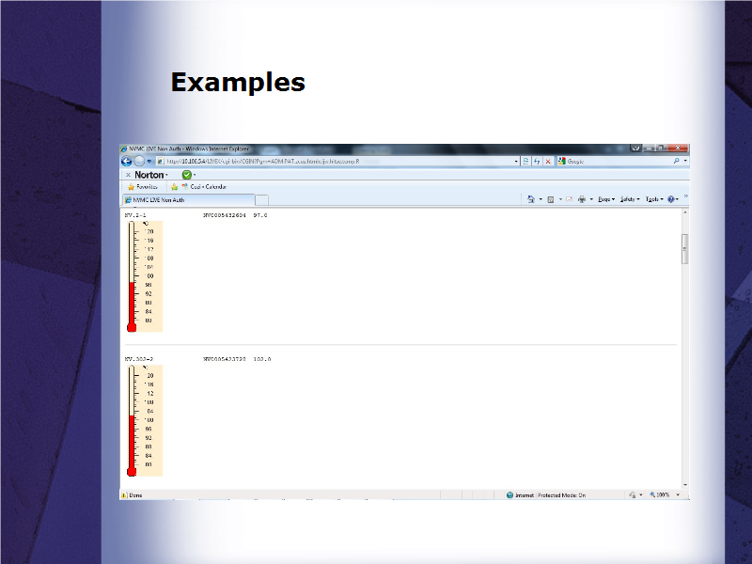Viewport: 752px width, 564px height.
Task: Click the Norton green checkmark icon
Action: coord(186,175)
